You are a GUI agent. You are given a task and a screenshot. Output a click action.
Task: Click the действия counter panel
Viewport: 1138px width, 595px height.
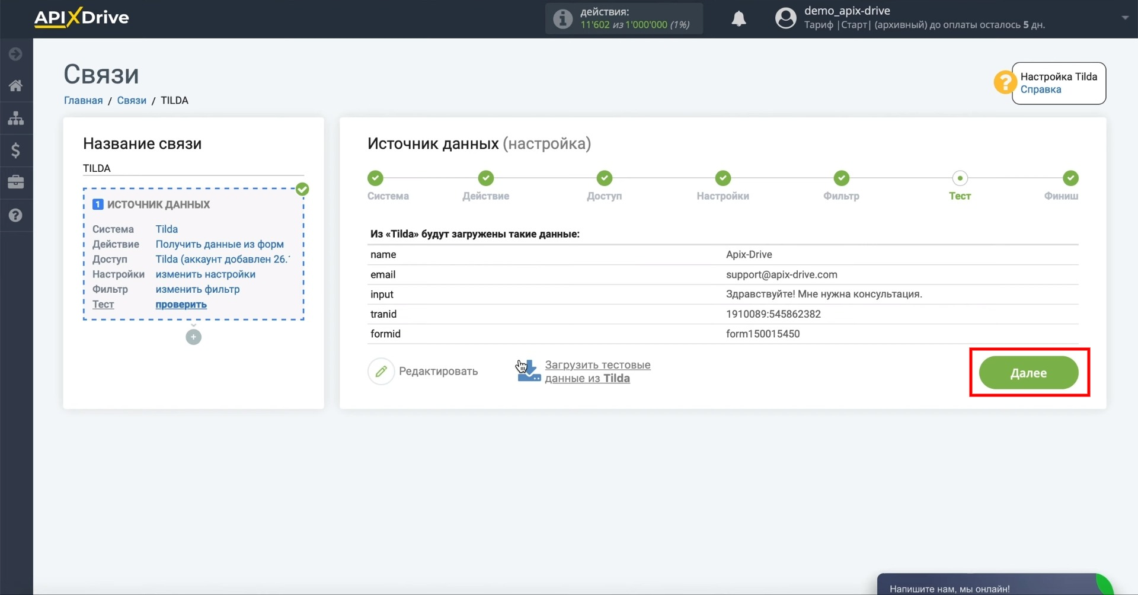tap(624, 18)
